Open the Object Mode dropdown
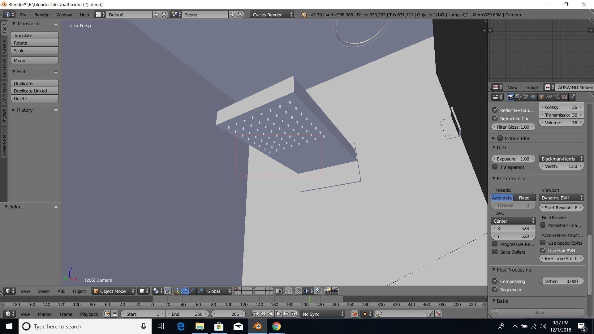 pos(114,291)
